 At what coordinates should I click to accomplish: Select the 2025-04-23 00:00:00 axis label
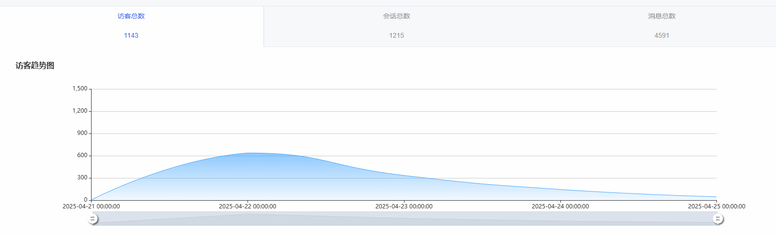[404, 206]
